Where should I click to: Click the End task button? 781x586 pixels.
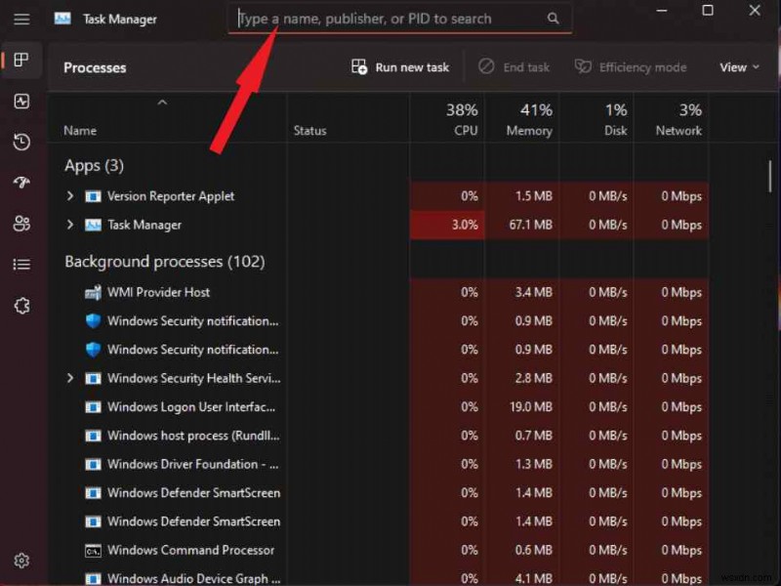click(x=513, y=66)
